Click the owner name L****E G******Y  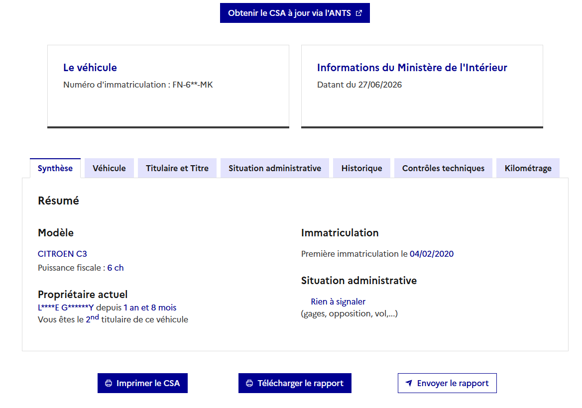[x=66, y=307]
